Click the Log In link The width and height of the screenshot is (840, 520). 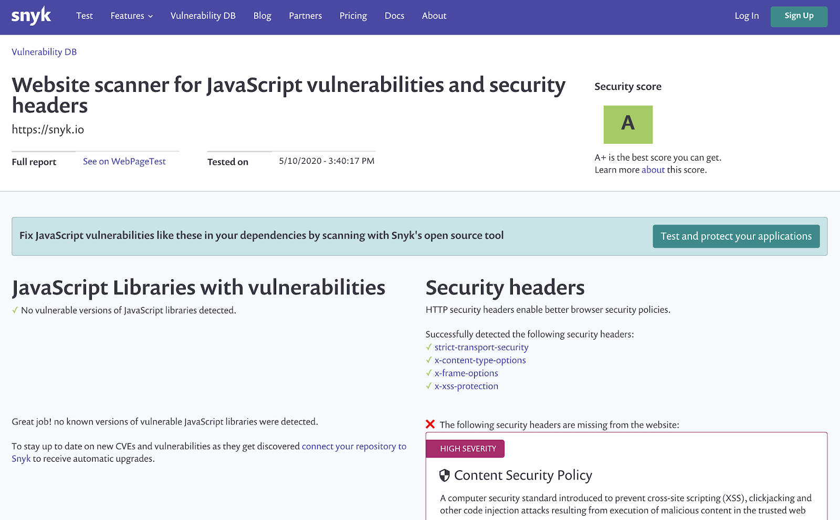coord(747,16)
